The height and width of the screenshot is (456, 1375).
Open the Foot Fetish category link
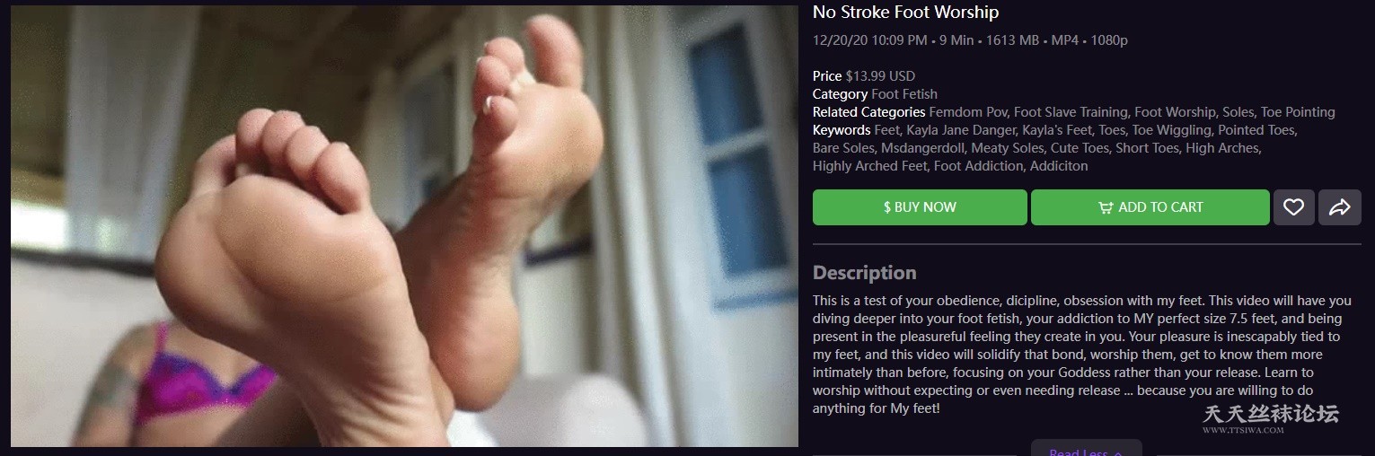pos(904,94)
